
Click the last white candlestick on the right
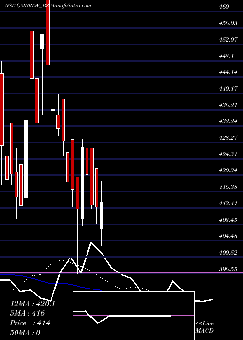(x=101, y=215)
